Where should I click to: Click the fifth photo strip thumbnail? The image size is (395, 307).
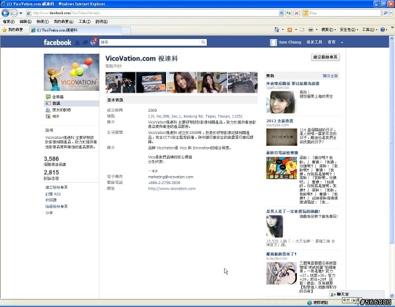click(x=243, y=82)
